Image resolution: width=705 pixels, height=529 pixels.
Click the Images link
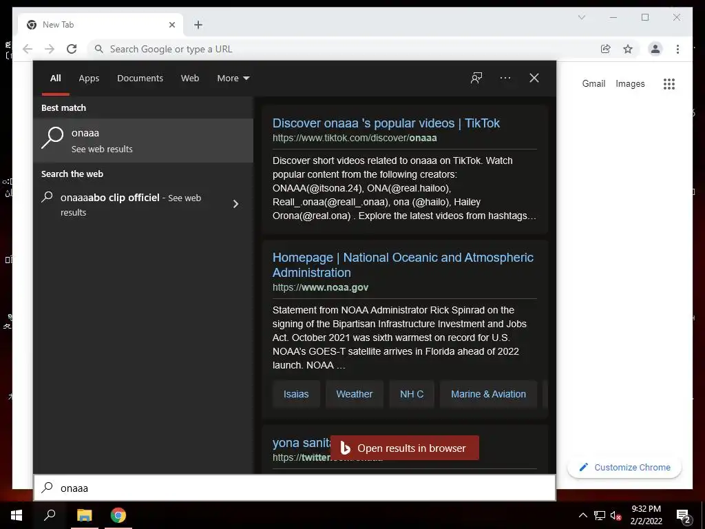pos(630,83)
